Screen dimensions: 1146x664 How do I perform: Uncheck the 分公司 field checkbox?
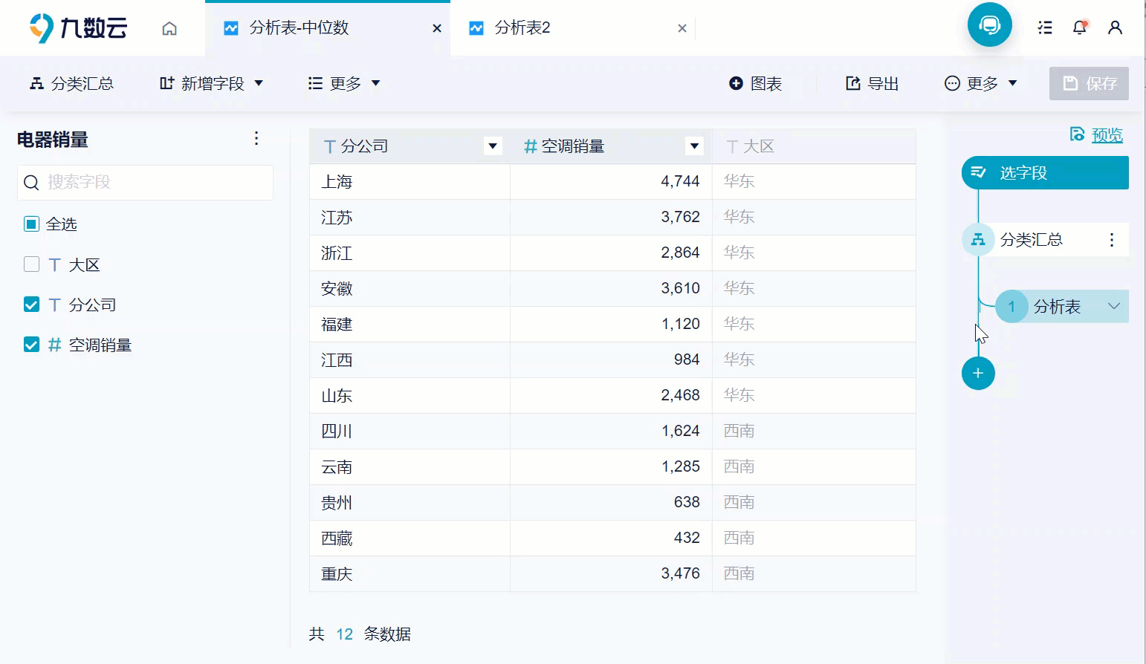[x=31, y=305]
